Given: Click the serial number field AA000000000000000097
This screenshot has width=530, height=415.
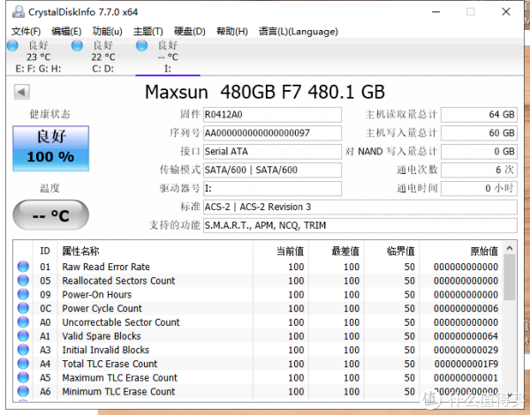Looking at the screenshot, I should 272,132.
